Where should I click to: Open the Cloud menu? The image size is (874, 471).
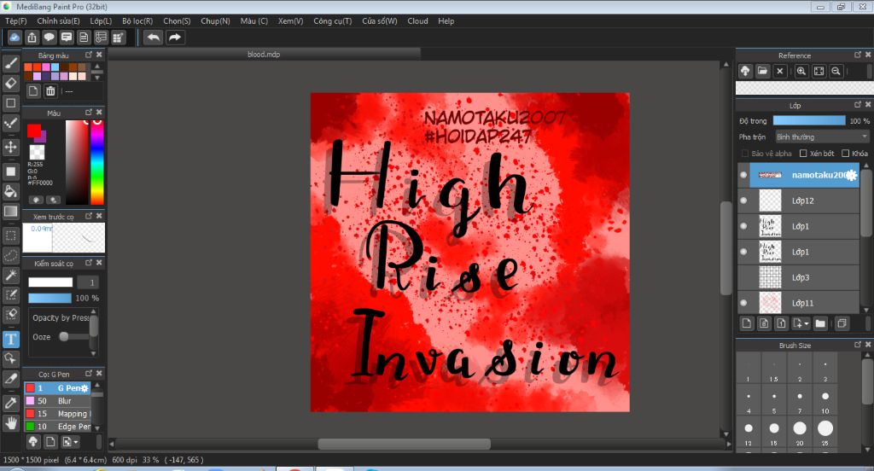(x=417, y=20)
